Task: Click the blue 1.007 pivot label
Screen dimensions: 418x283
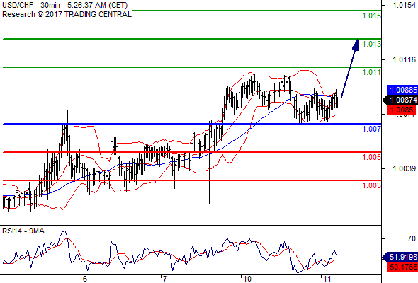Action: (372, 129)
